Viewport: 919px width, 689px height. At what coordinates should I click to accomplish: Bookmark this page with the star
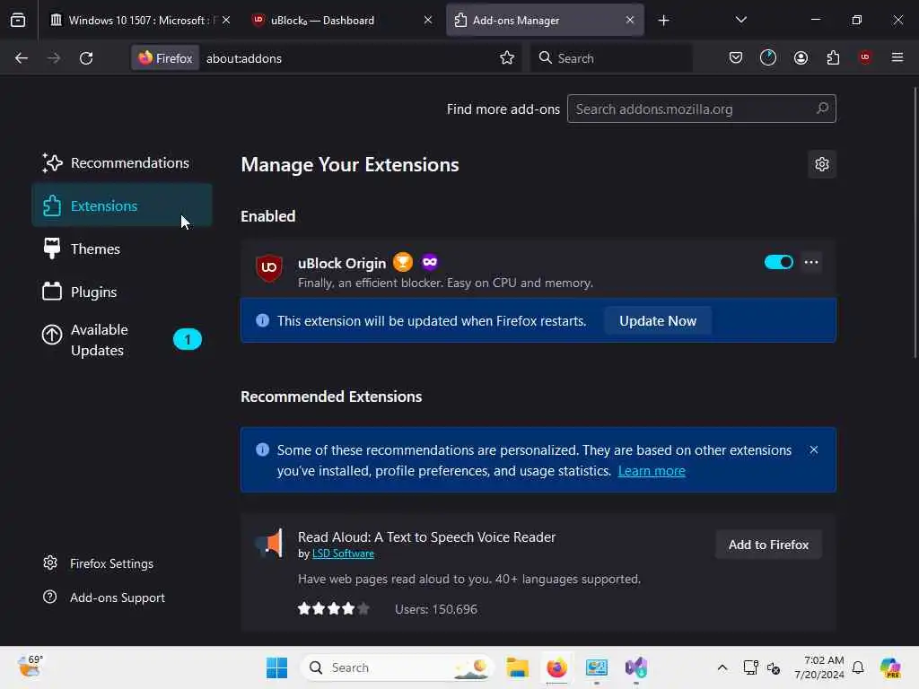coord(507,58)
